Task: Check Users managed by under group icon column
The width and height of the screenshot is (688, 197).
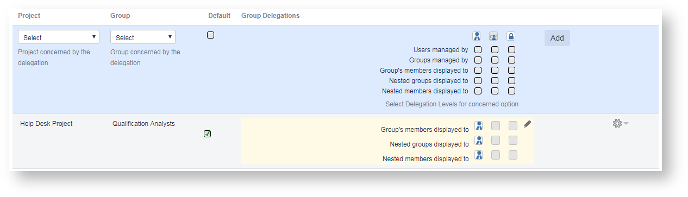Action: click(495, 50)
